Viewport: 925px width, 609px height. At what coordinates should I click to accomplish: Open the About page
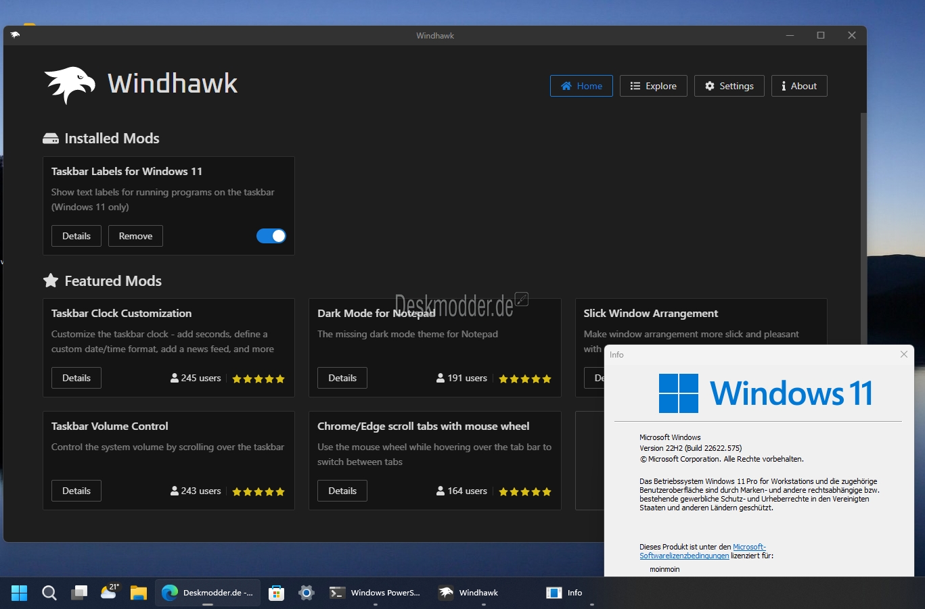(799, 86)
